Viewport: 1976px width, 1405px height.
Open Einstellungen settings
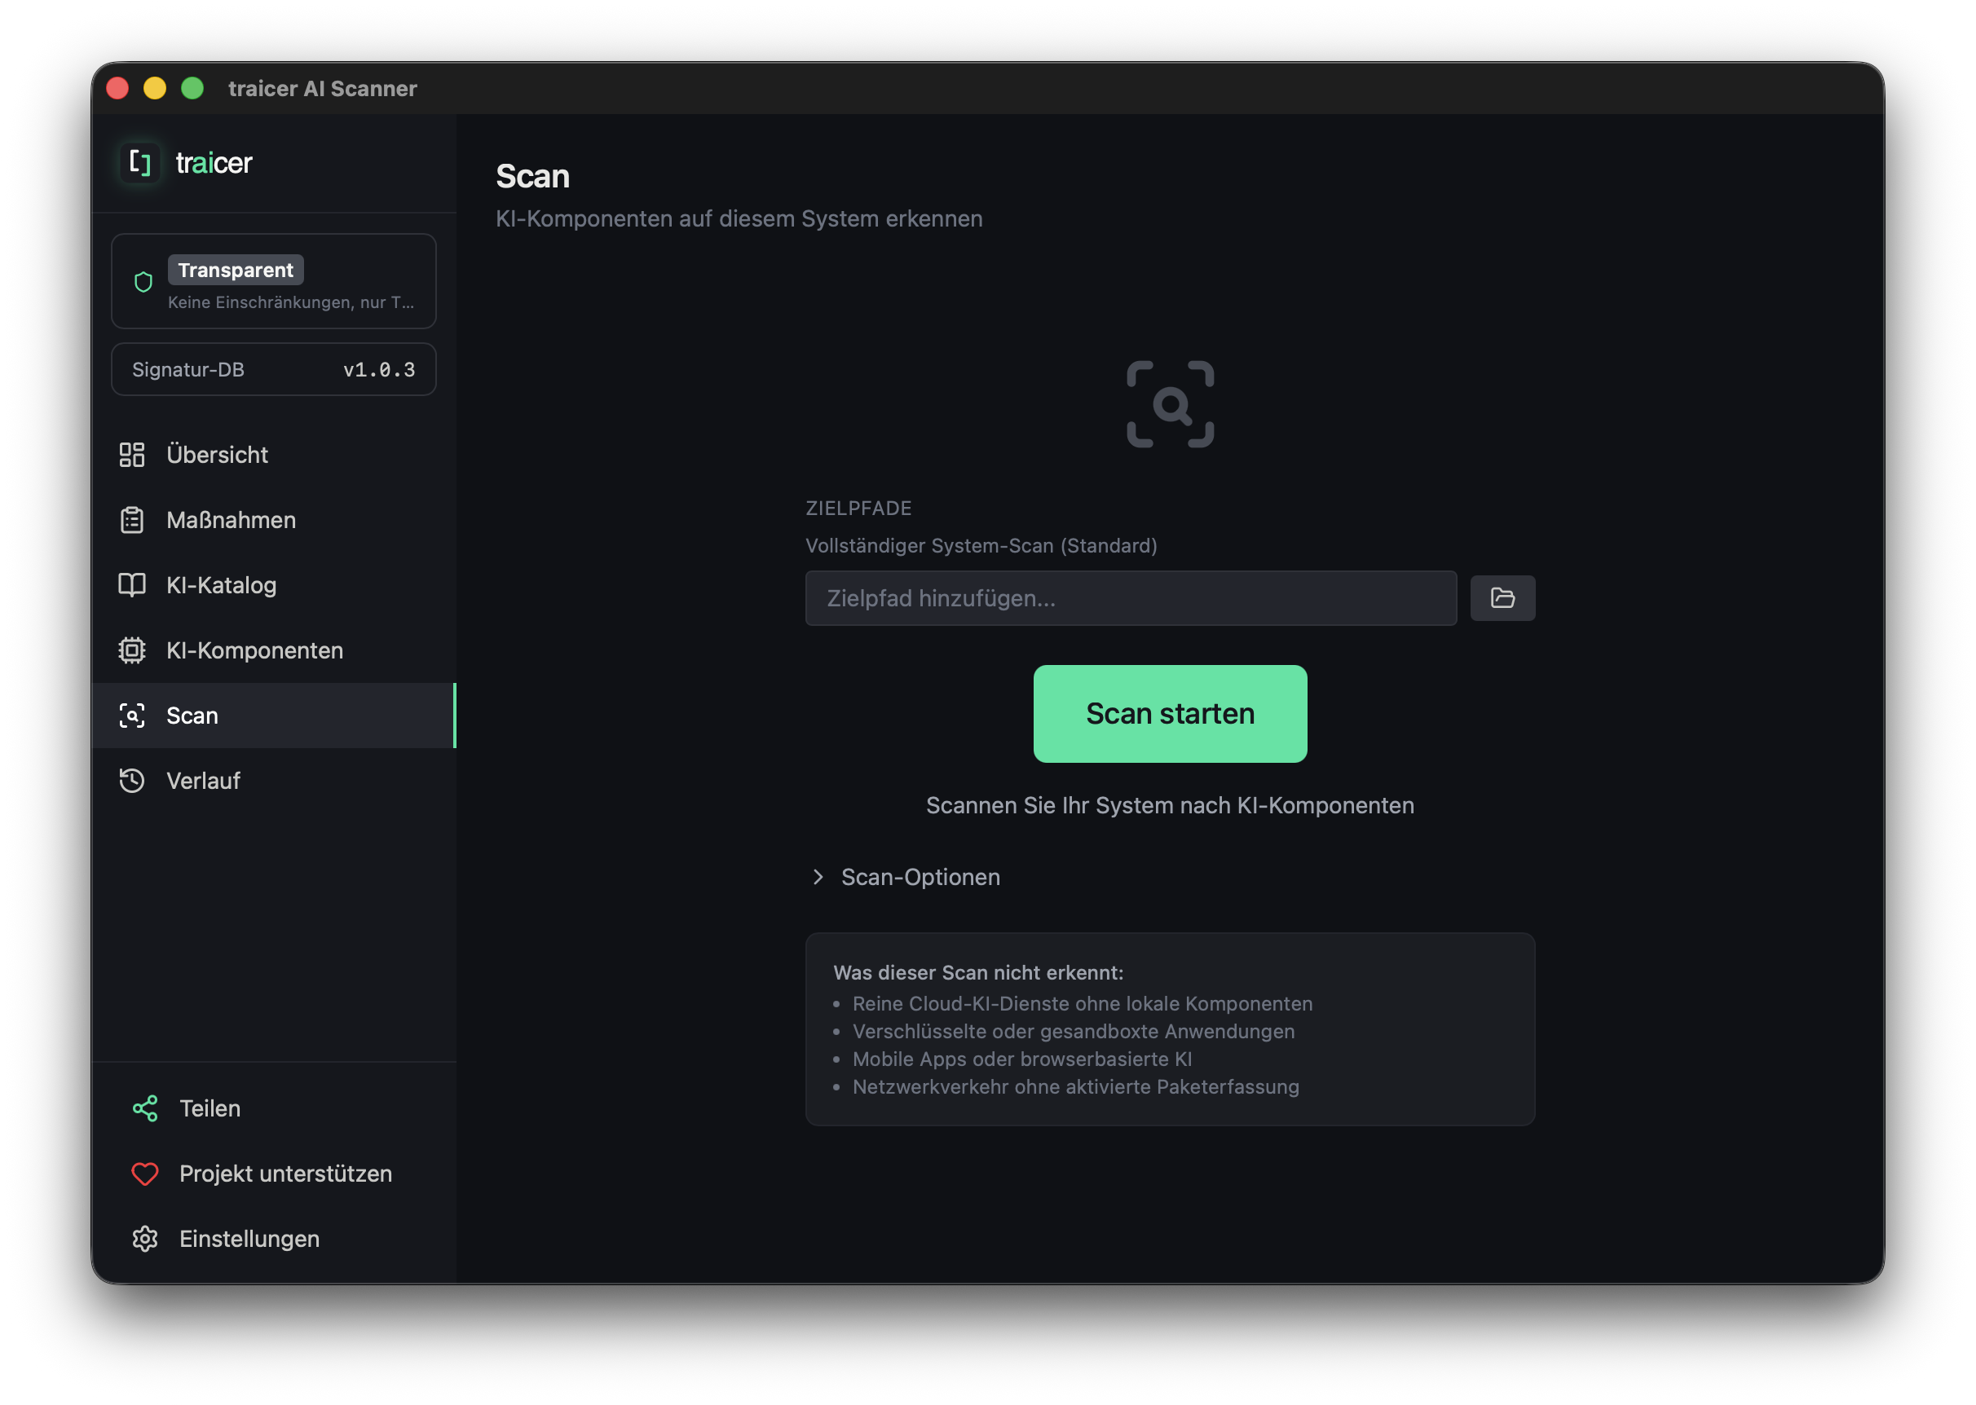click(274, 1240)
